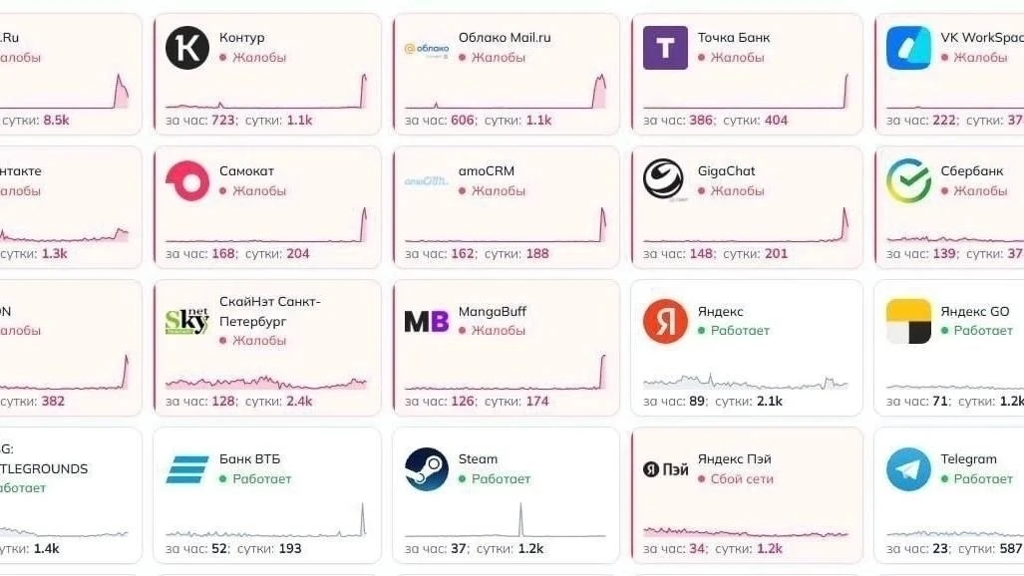1024x576 pixels.
Task: View the Steam complaints spike graph
Action: (x=505, y=520)
